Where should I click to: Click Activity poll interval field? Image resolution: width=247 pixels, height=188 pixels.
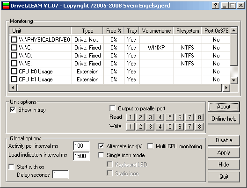pos(81,146)
